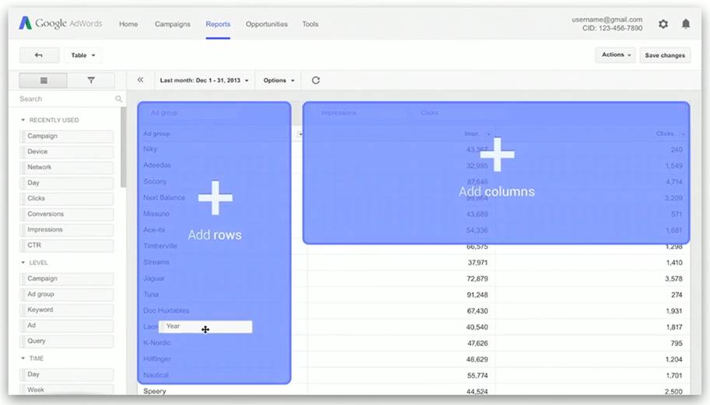Click the Google AdWords logo
The width and height of the screenshot is (710, 405).
tap(60, 23)
